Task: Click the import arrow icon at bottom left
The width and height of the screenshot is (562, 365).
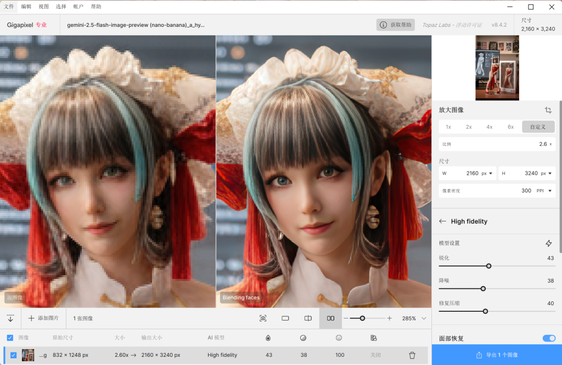Action: pos(10,318)
